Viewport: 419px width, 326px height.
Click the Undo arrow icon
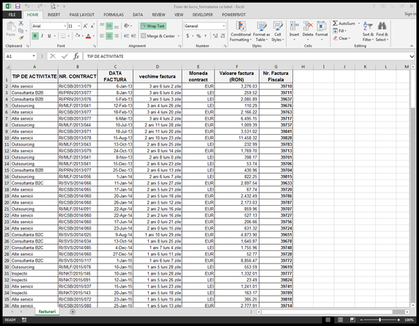click(x=27, y=6)
